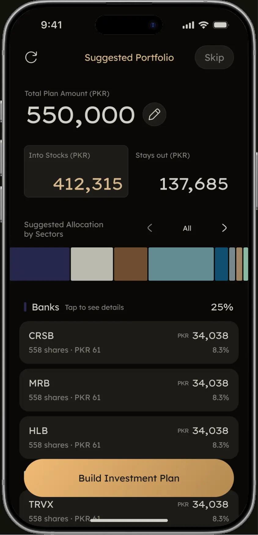Viewport: 258px width, 535px height.
Task: Go to next sector with right chevron
Action: tap(224, 228)
